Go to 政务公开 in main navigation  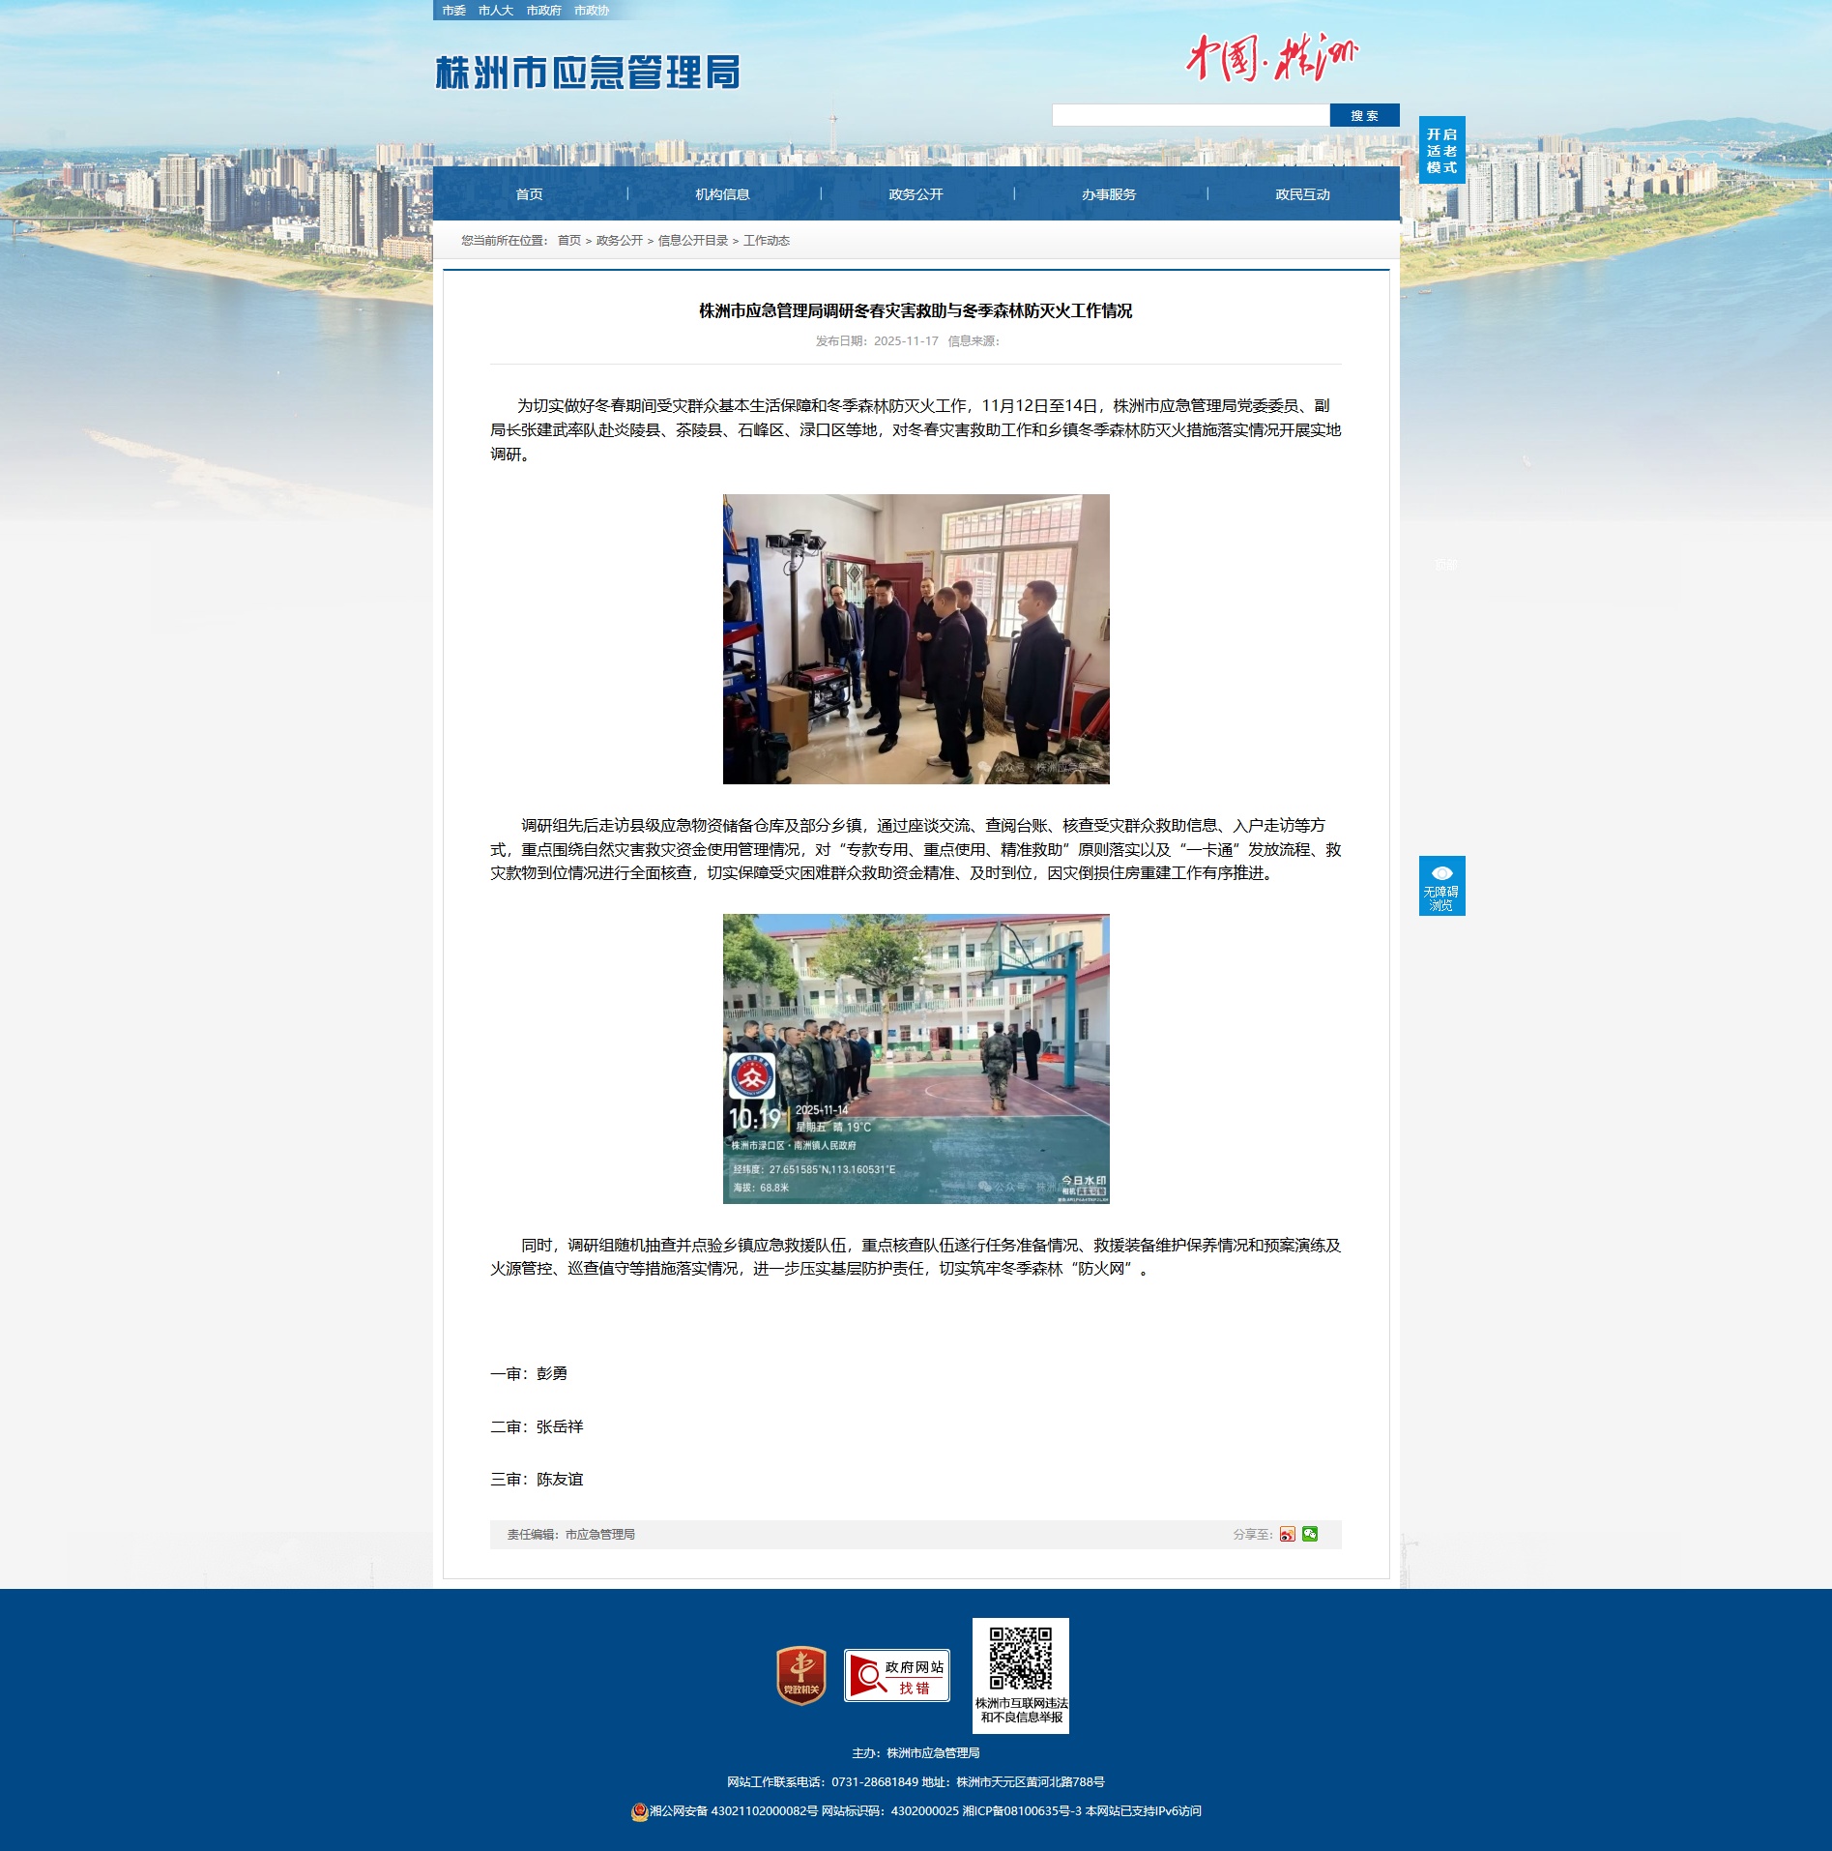click(x=916, y=194)
